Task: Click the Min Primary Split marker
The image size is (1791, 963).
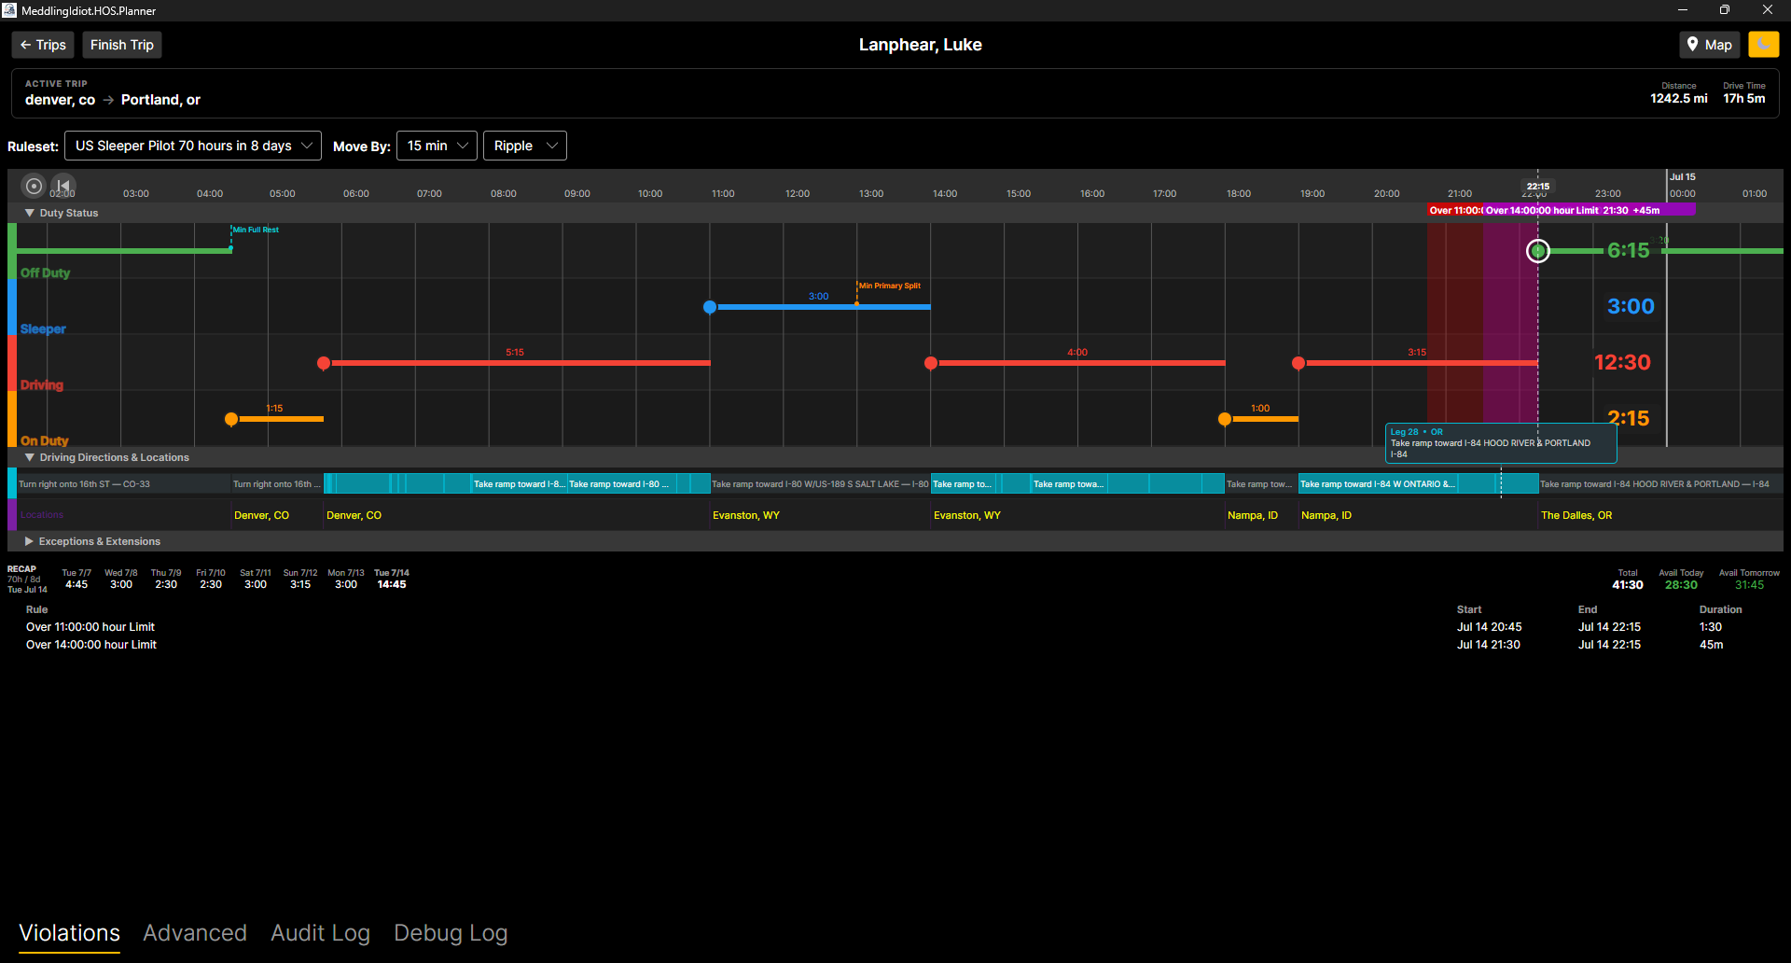Action: coord(889,286)
